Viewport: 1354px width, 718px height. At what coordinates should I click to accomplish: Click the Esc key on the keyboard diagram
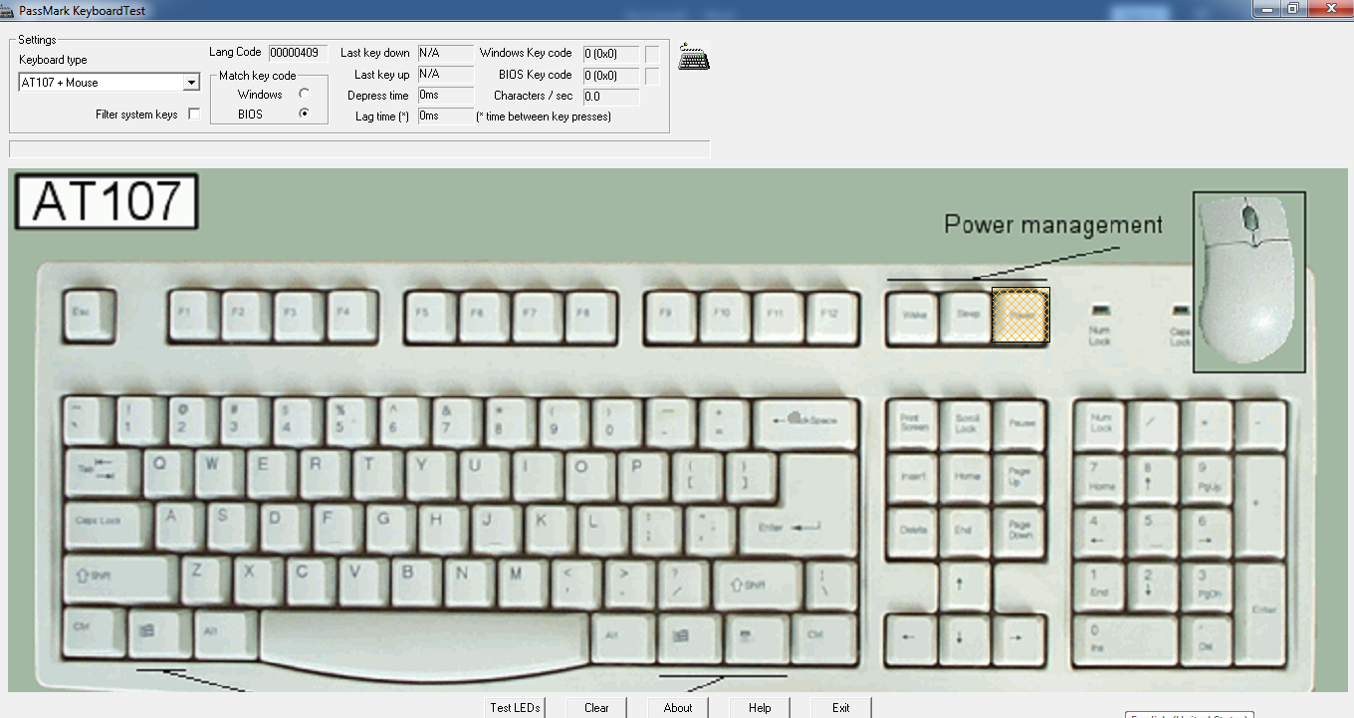(89, 315)
